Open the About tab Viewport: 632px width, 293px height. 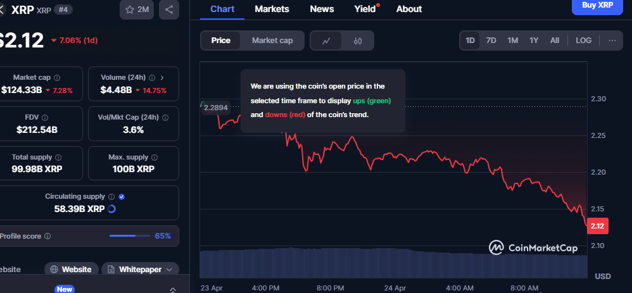click(409, 9)
